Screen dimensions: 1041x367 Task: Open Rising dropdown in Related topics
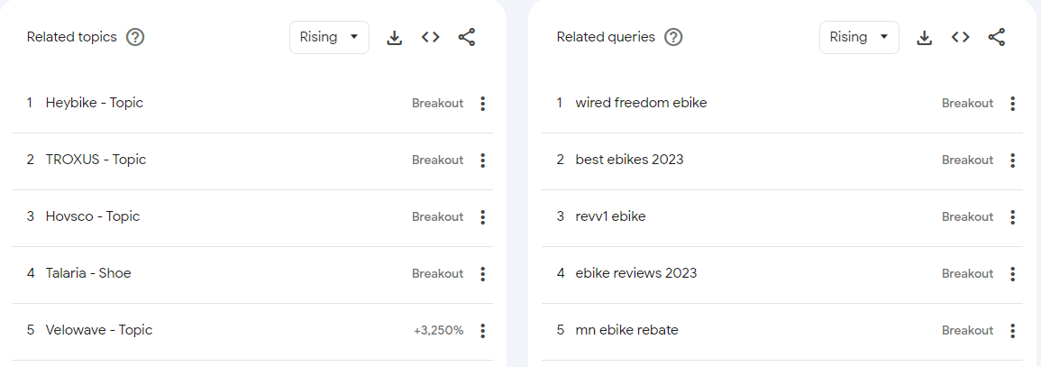(x=329, y=37)
